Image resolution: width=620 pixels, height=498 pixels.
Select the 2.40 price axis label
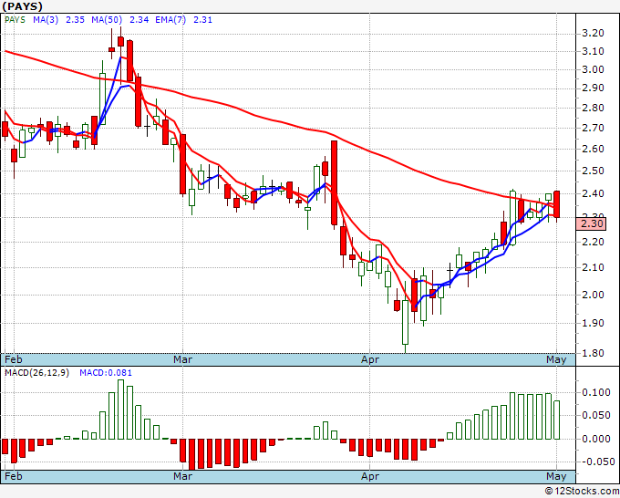coord(594,193)
